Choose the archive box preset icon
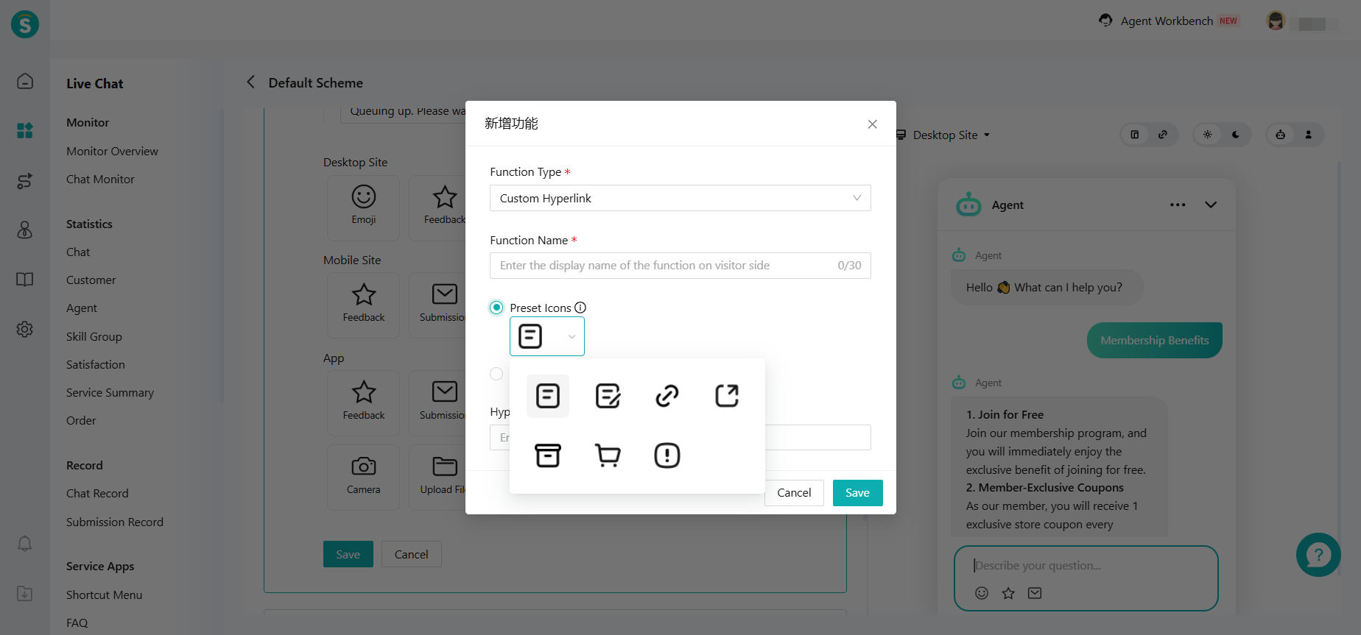This screenshot has width=1361, height=635. [x=547, y=455]
